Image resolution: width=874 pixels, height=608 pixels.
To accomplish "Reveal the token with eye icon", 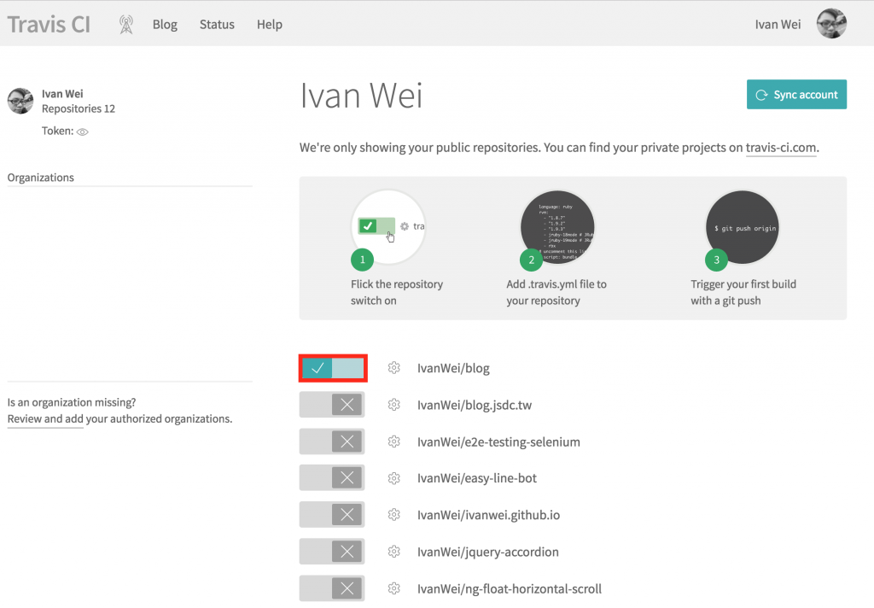I will point(83,132).
